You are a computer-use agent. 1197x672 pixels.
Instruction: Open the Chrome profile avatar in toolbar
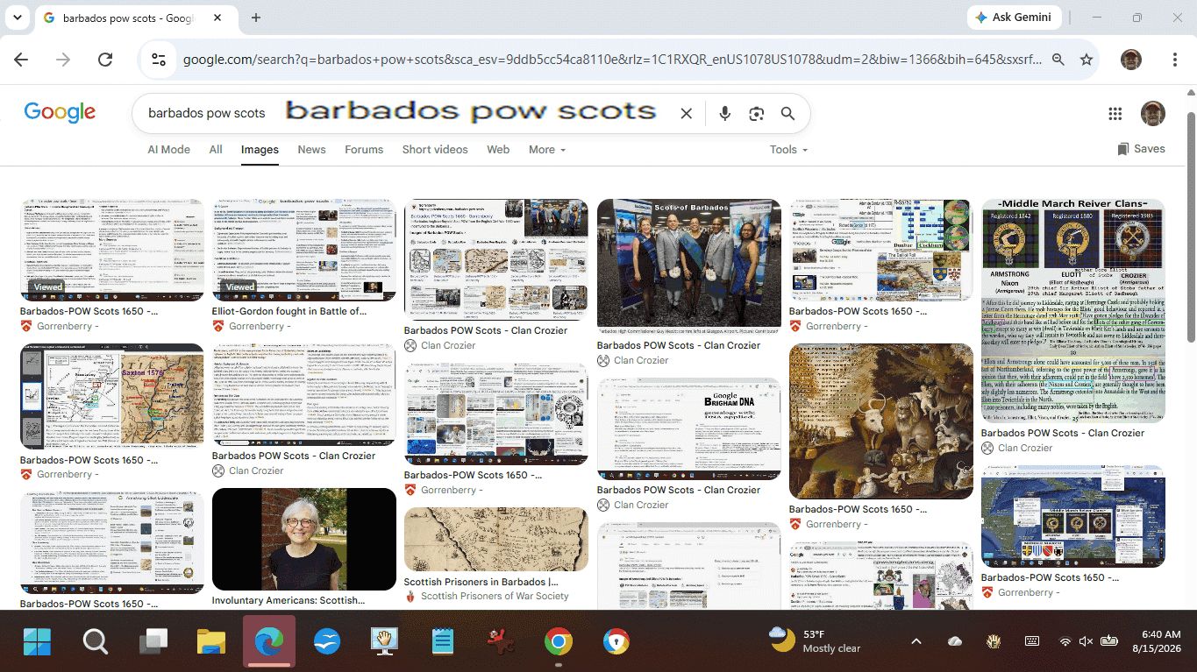coord(1131,60)
